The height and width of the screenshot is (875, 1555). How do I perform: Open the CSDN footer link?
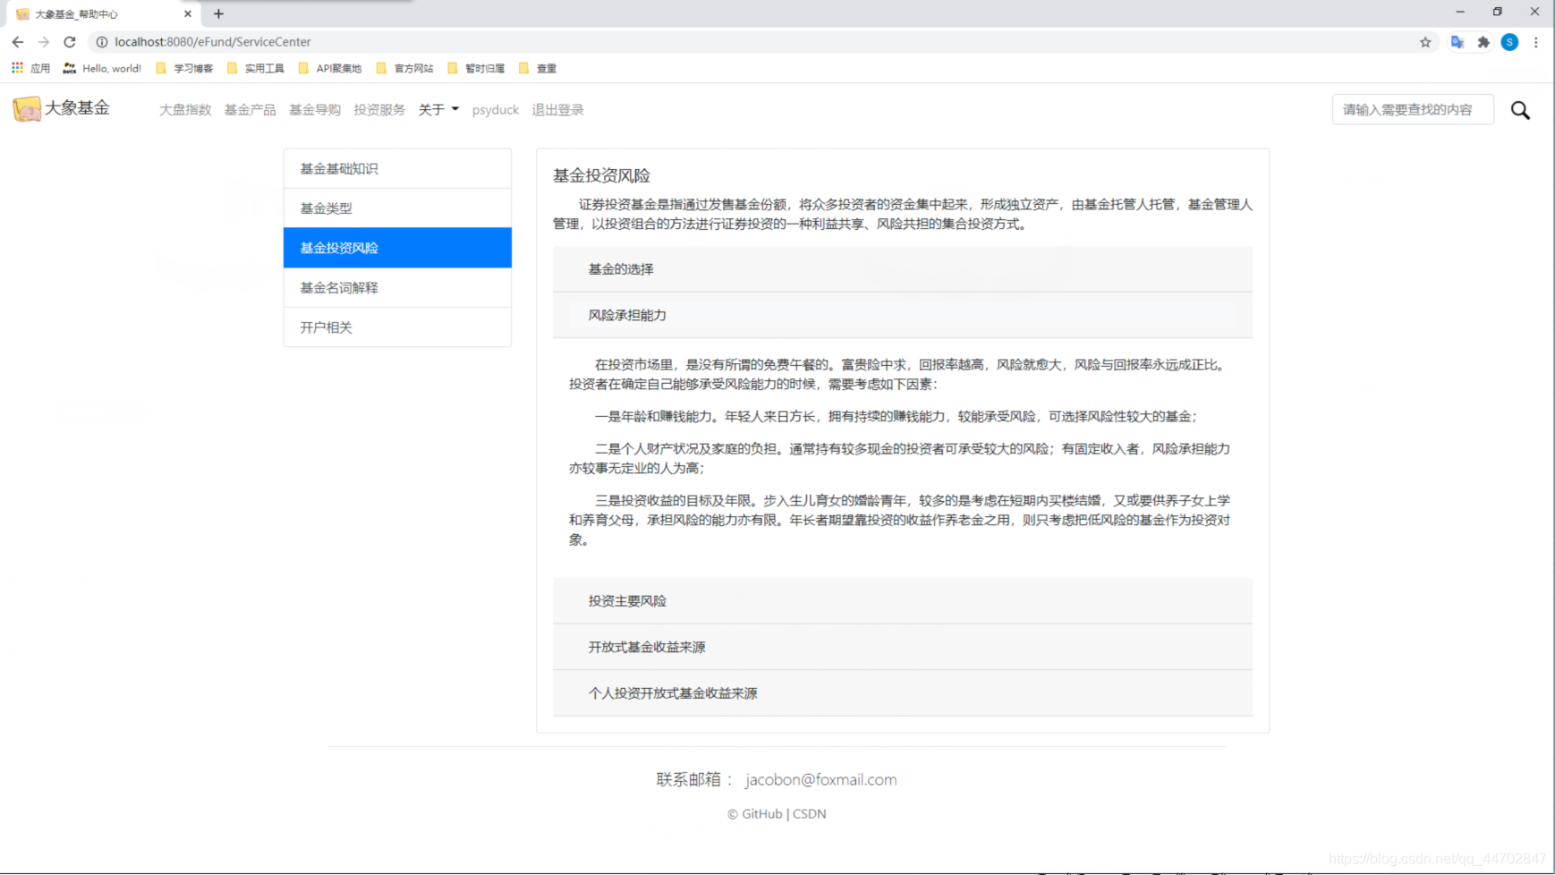[x=809, y=813]
